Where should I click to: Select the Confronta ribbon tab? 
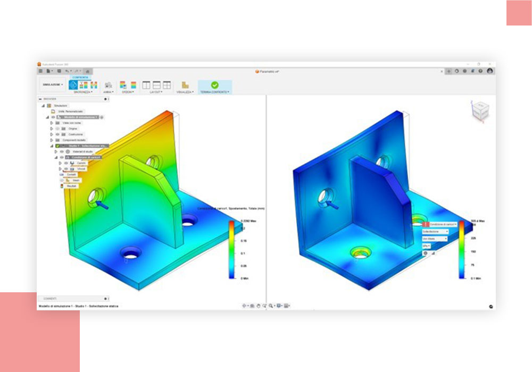pos(80,78)
